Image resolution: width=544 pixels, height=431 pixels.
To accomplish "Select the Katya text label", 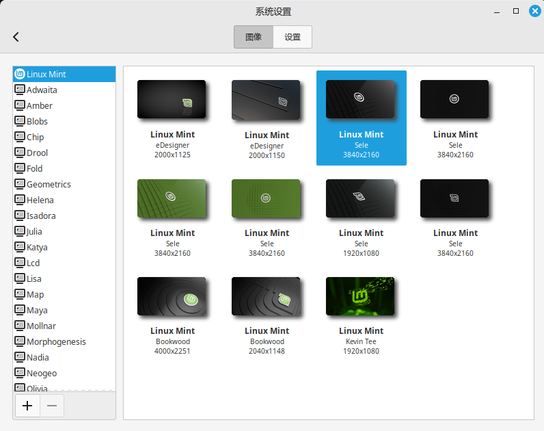I will pos(37,248).
